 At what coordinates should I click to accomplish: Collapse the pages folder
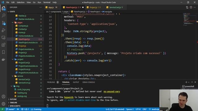[19, 23]
